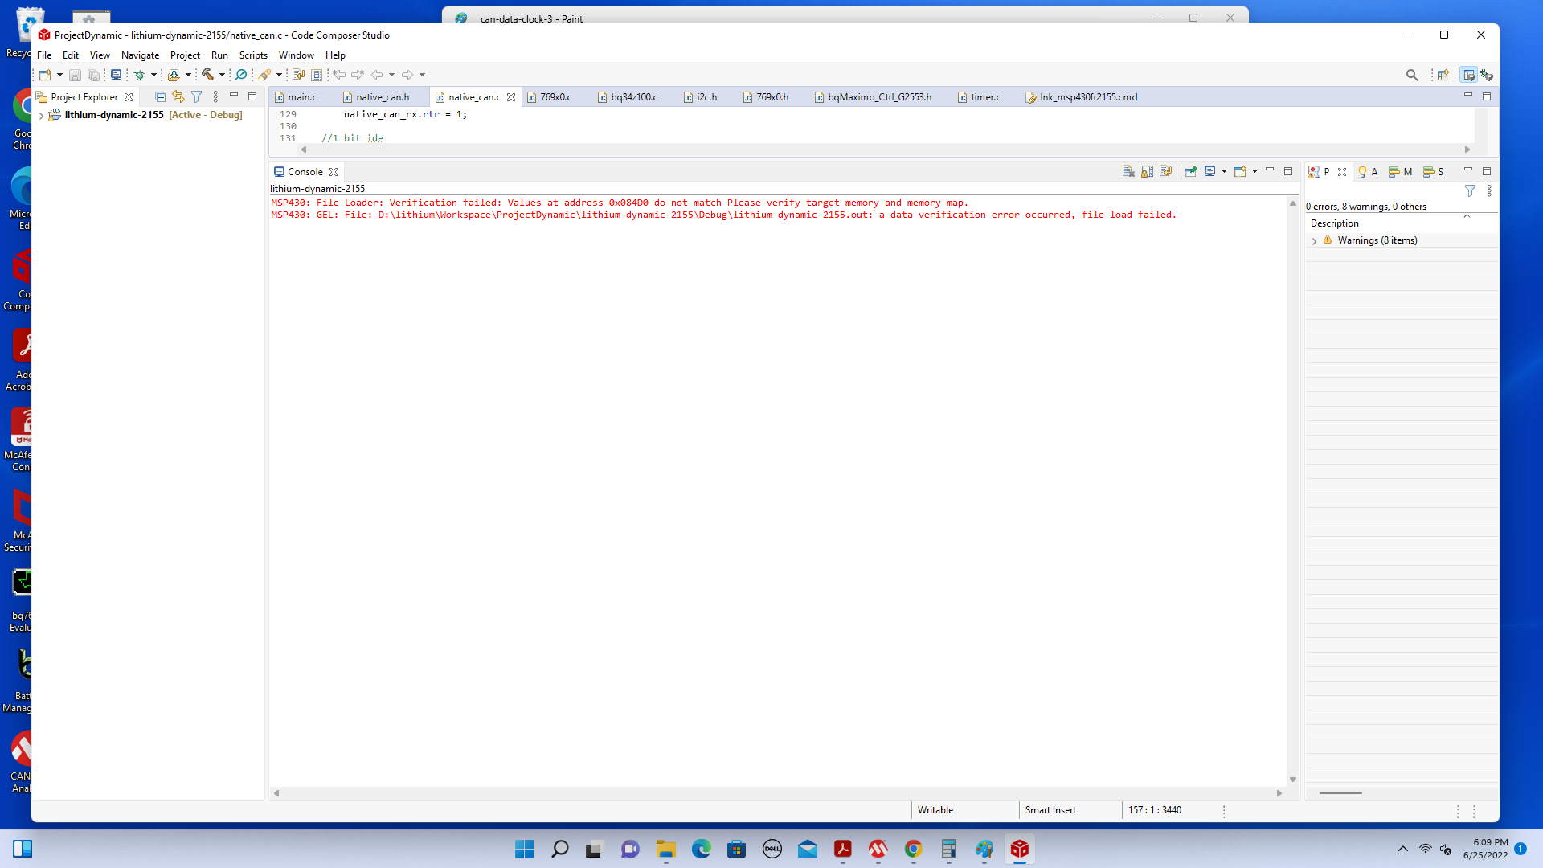Toggle console Word Wrap
The width and height of the screenshot is (1543, 868).
coord(1165,171)
